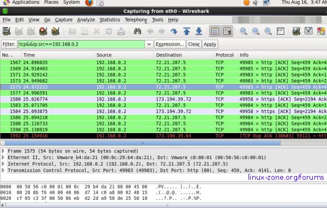The height and width of the screenshot is (208, 327).
Task: Click the go back arrow icon
Action: (x=150, y=31)
